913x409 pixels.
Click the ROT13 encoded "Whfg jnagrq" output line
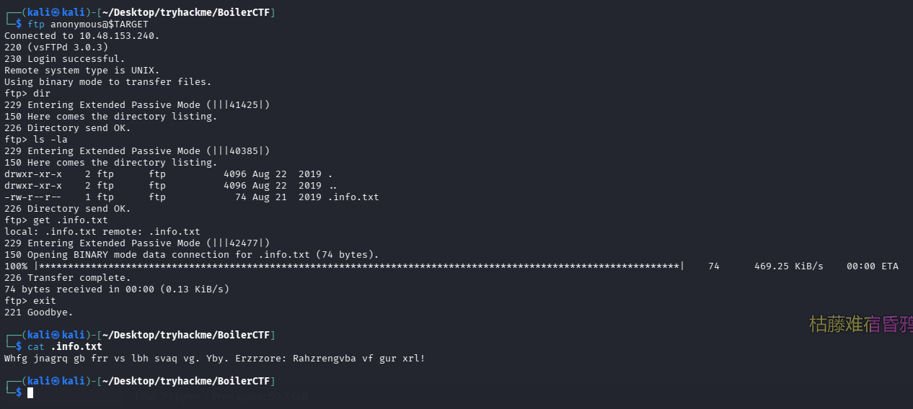pyautogui.click(x=214, y=358)
